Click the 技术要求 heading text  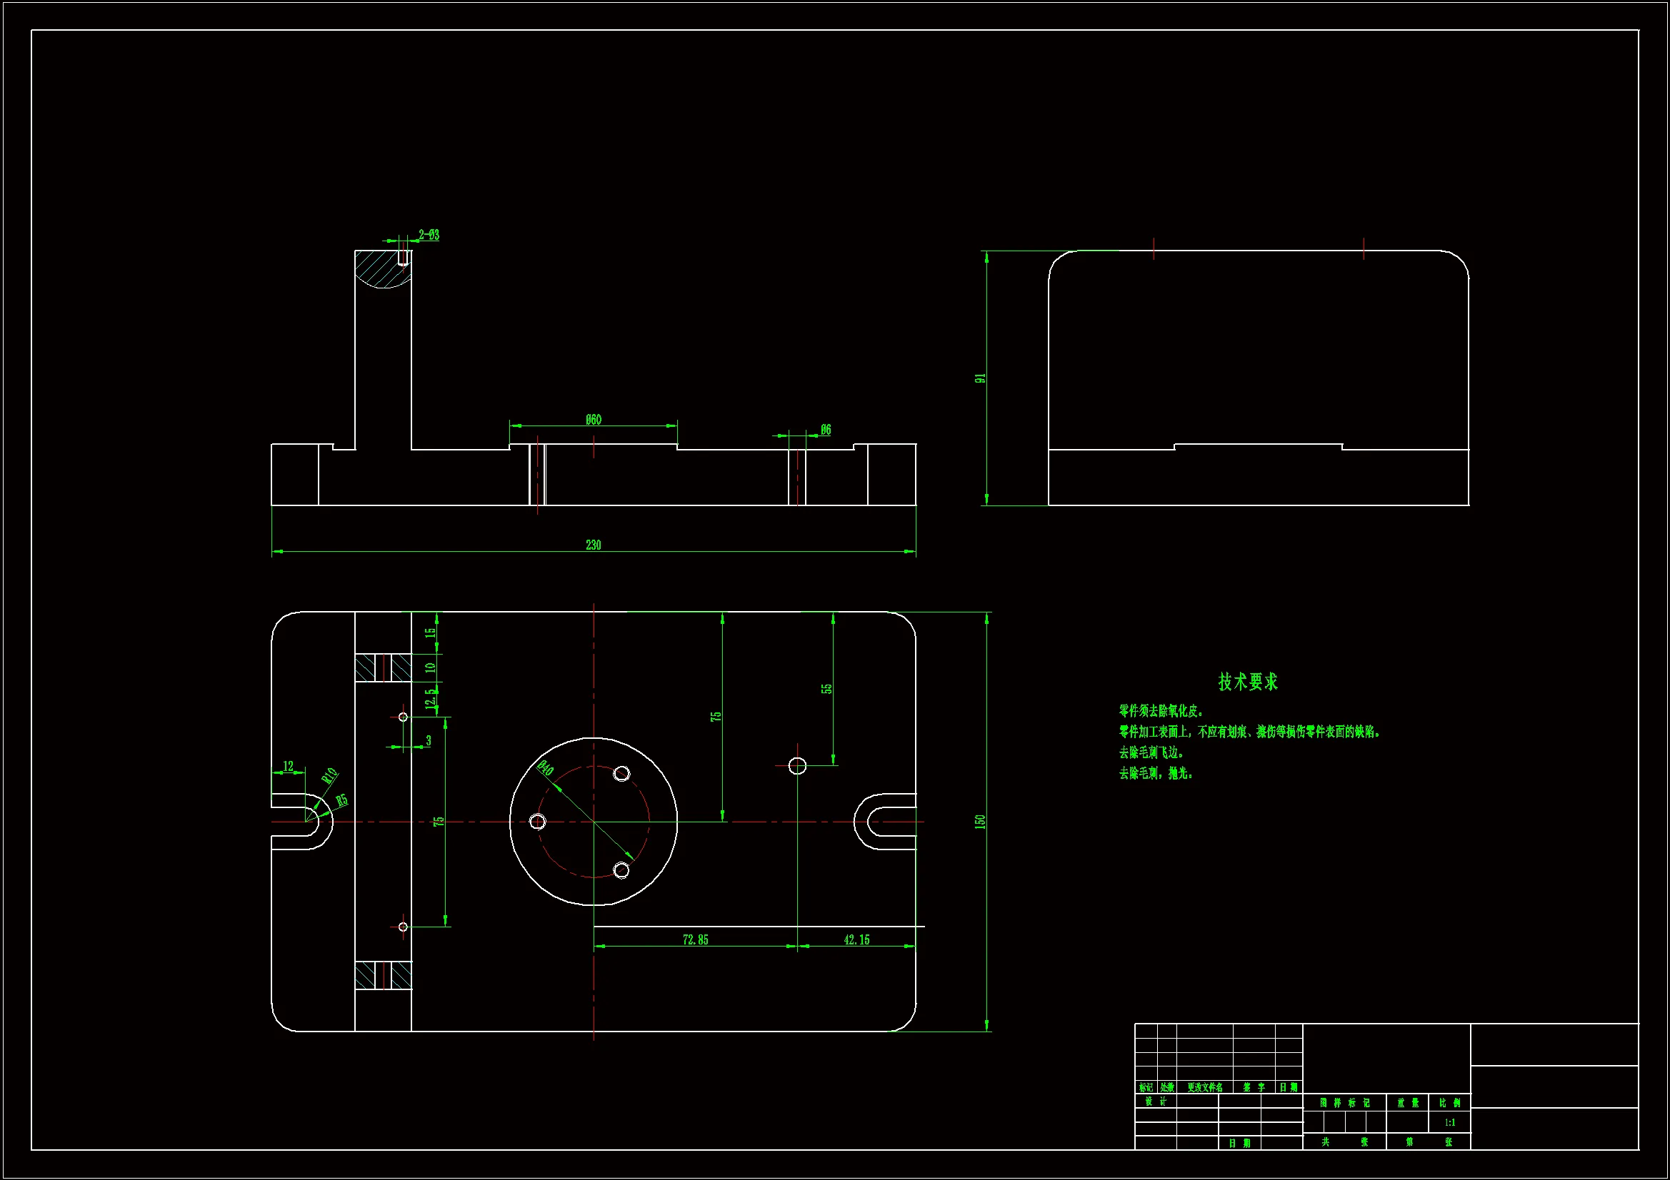pos(1247,681)
